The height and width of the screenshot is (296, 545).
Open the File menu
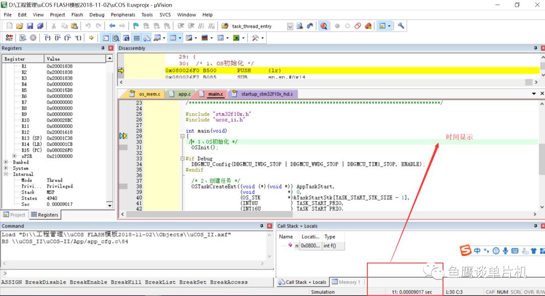click(8, 15)
